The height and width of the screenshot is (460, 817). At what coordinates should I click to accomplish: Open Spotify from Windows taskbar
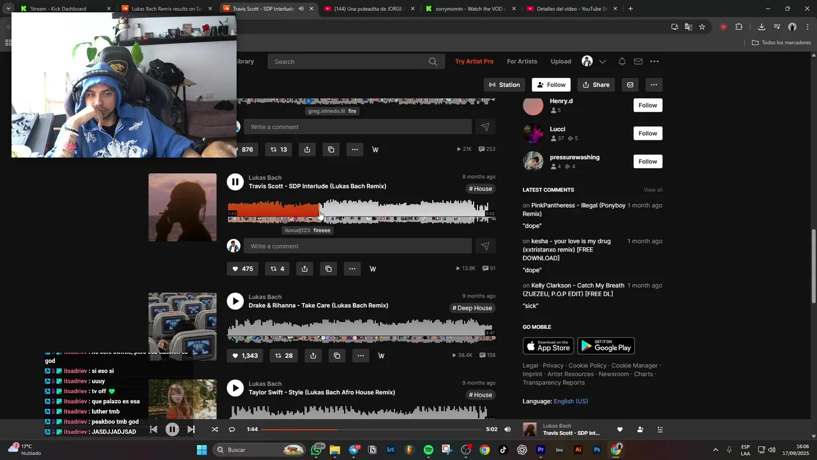428,450
